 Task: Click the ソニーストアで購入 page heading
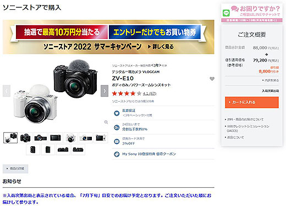click(32, 8)
